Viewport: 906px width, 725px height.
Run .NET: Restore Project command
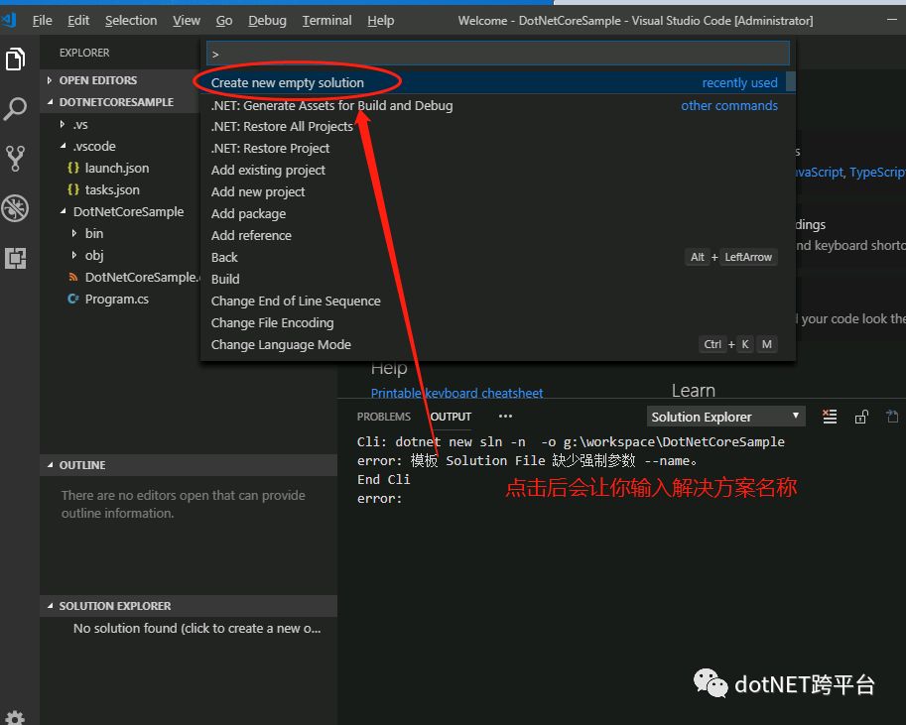click(497, 149)
